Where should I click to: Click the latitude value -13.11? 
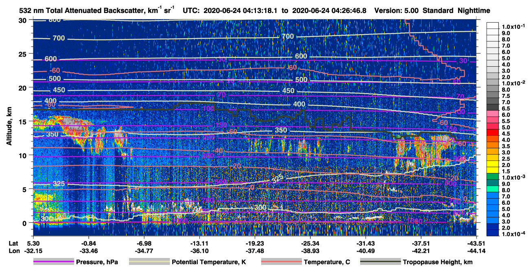199,243
